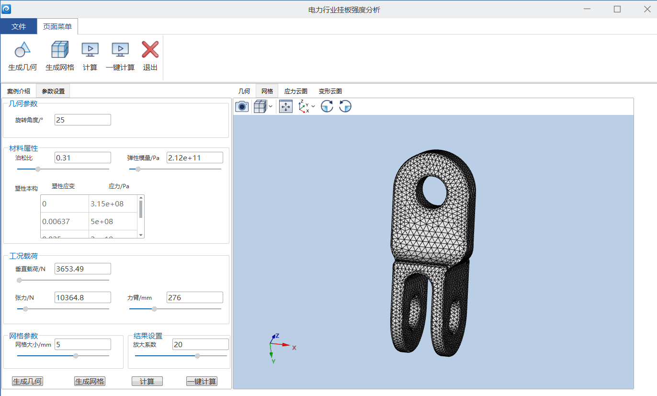The width and height of the screenshot is (657, 396).
Task: Click the 力臂 slider handle
Action: pyautogui.click(x=154, y=309)
